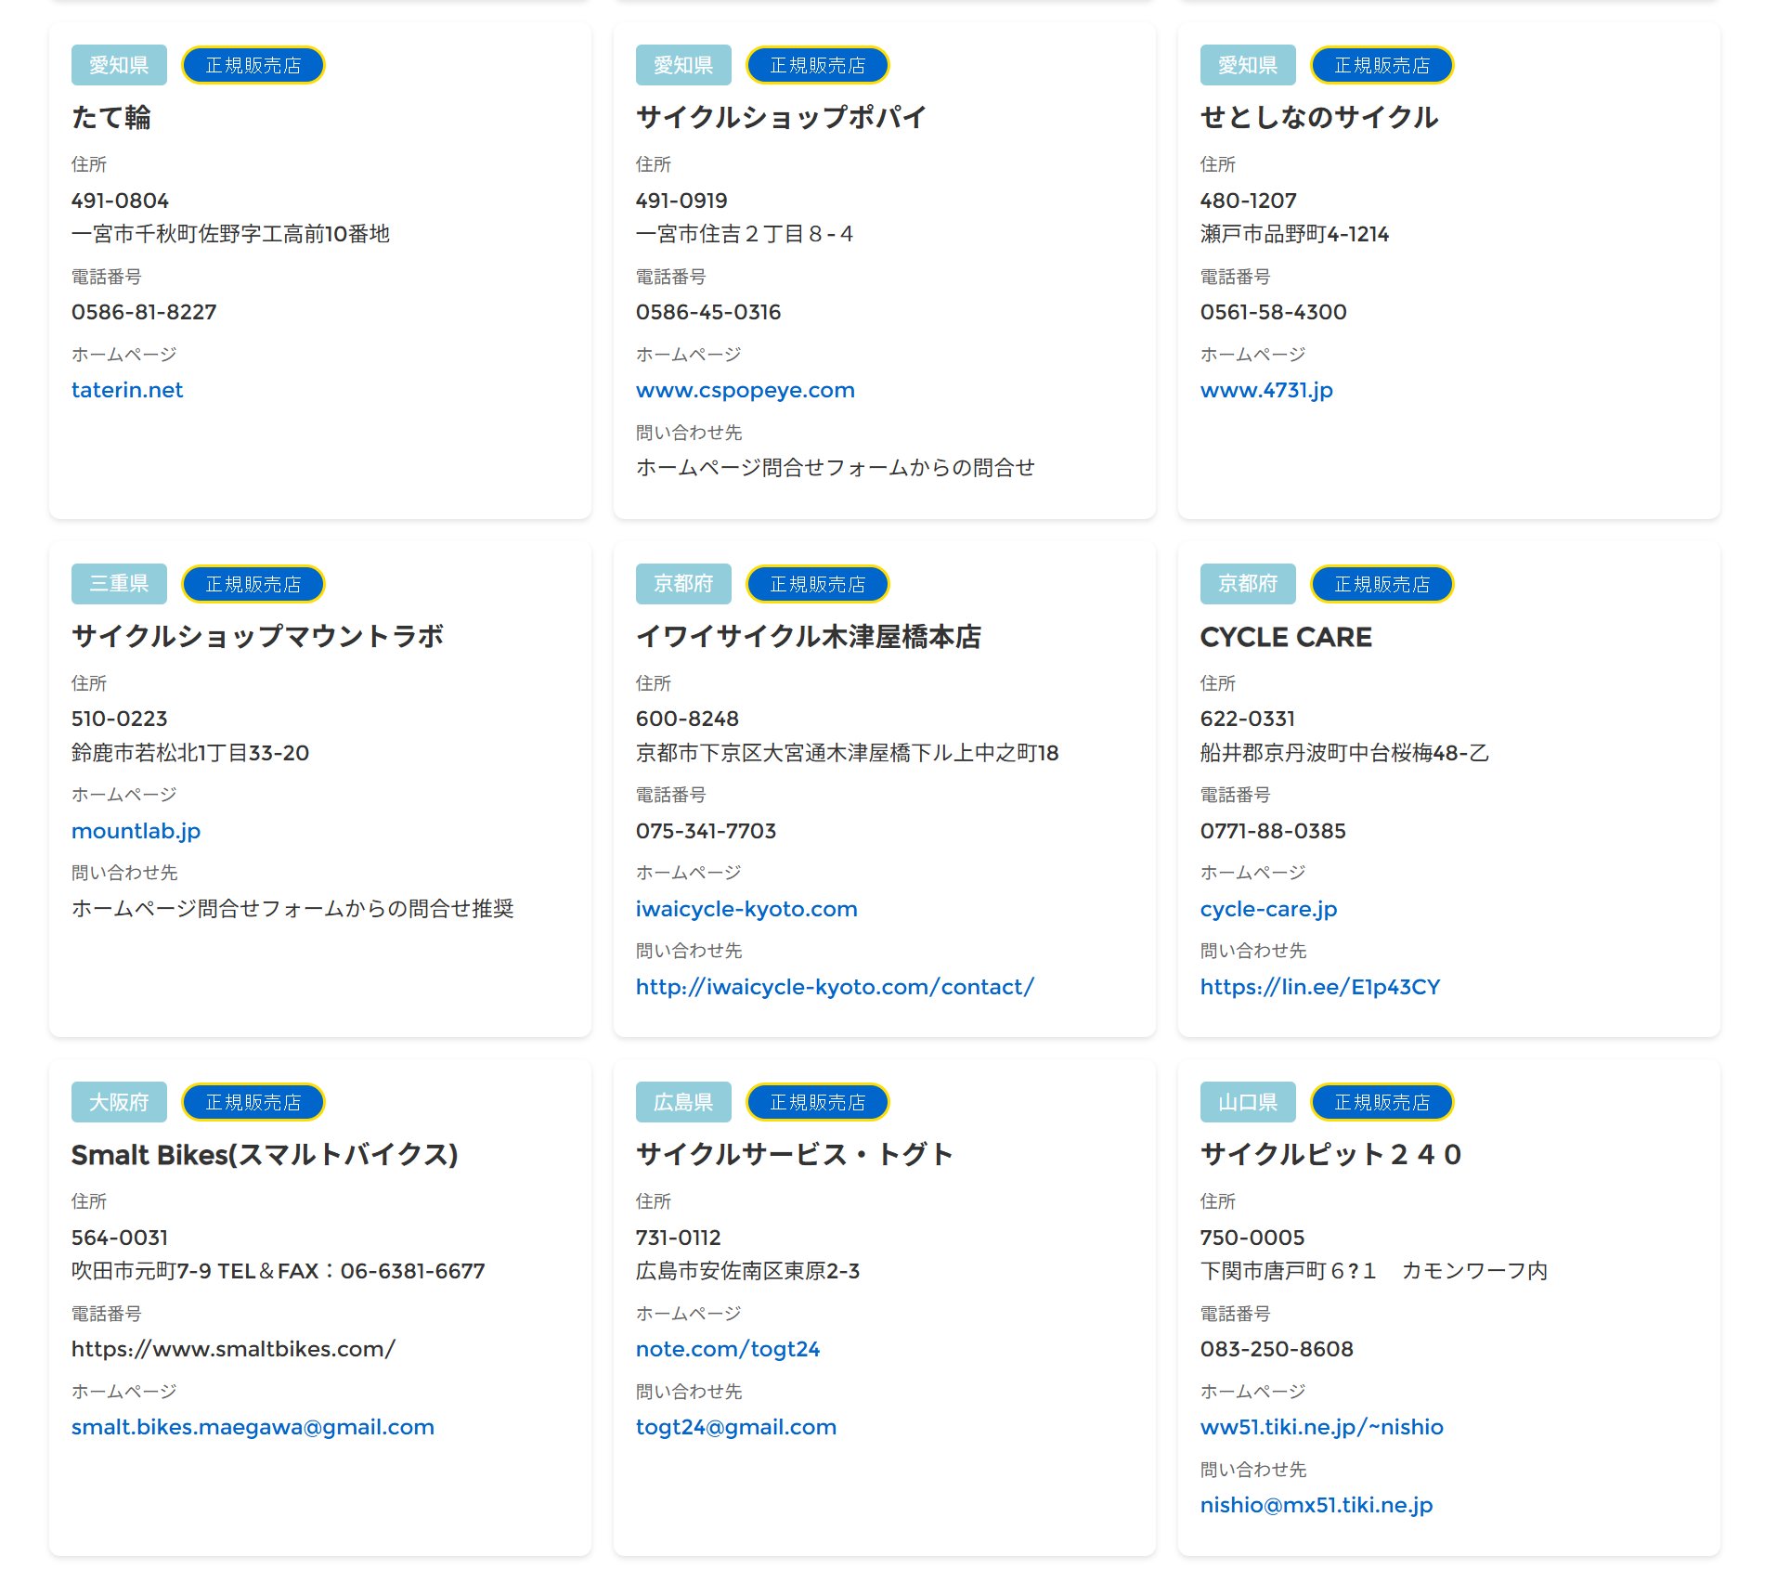Click address 船井郡京丹波町中台桜梅48-乙
Image resolution: width=1777 pixels, height=1569 pixels.
(x=1344, y=753)
